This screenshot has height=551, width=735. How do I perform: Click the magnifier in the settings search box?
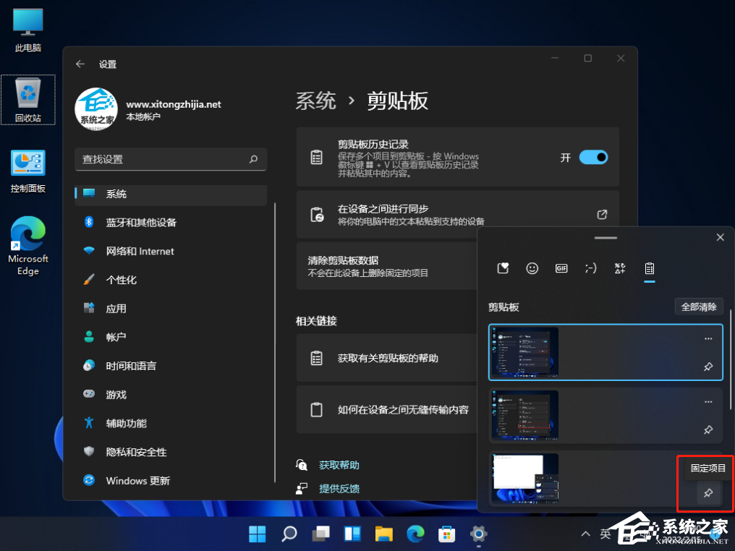pyautogui.click(x=254, y=159)
